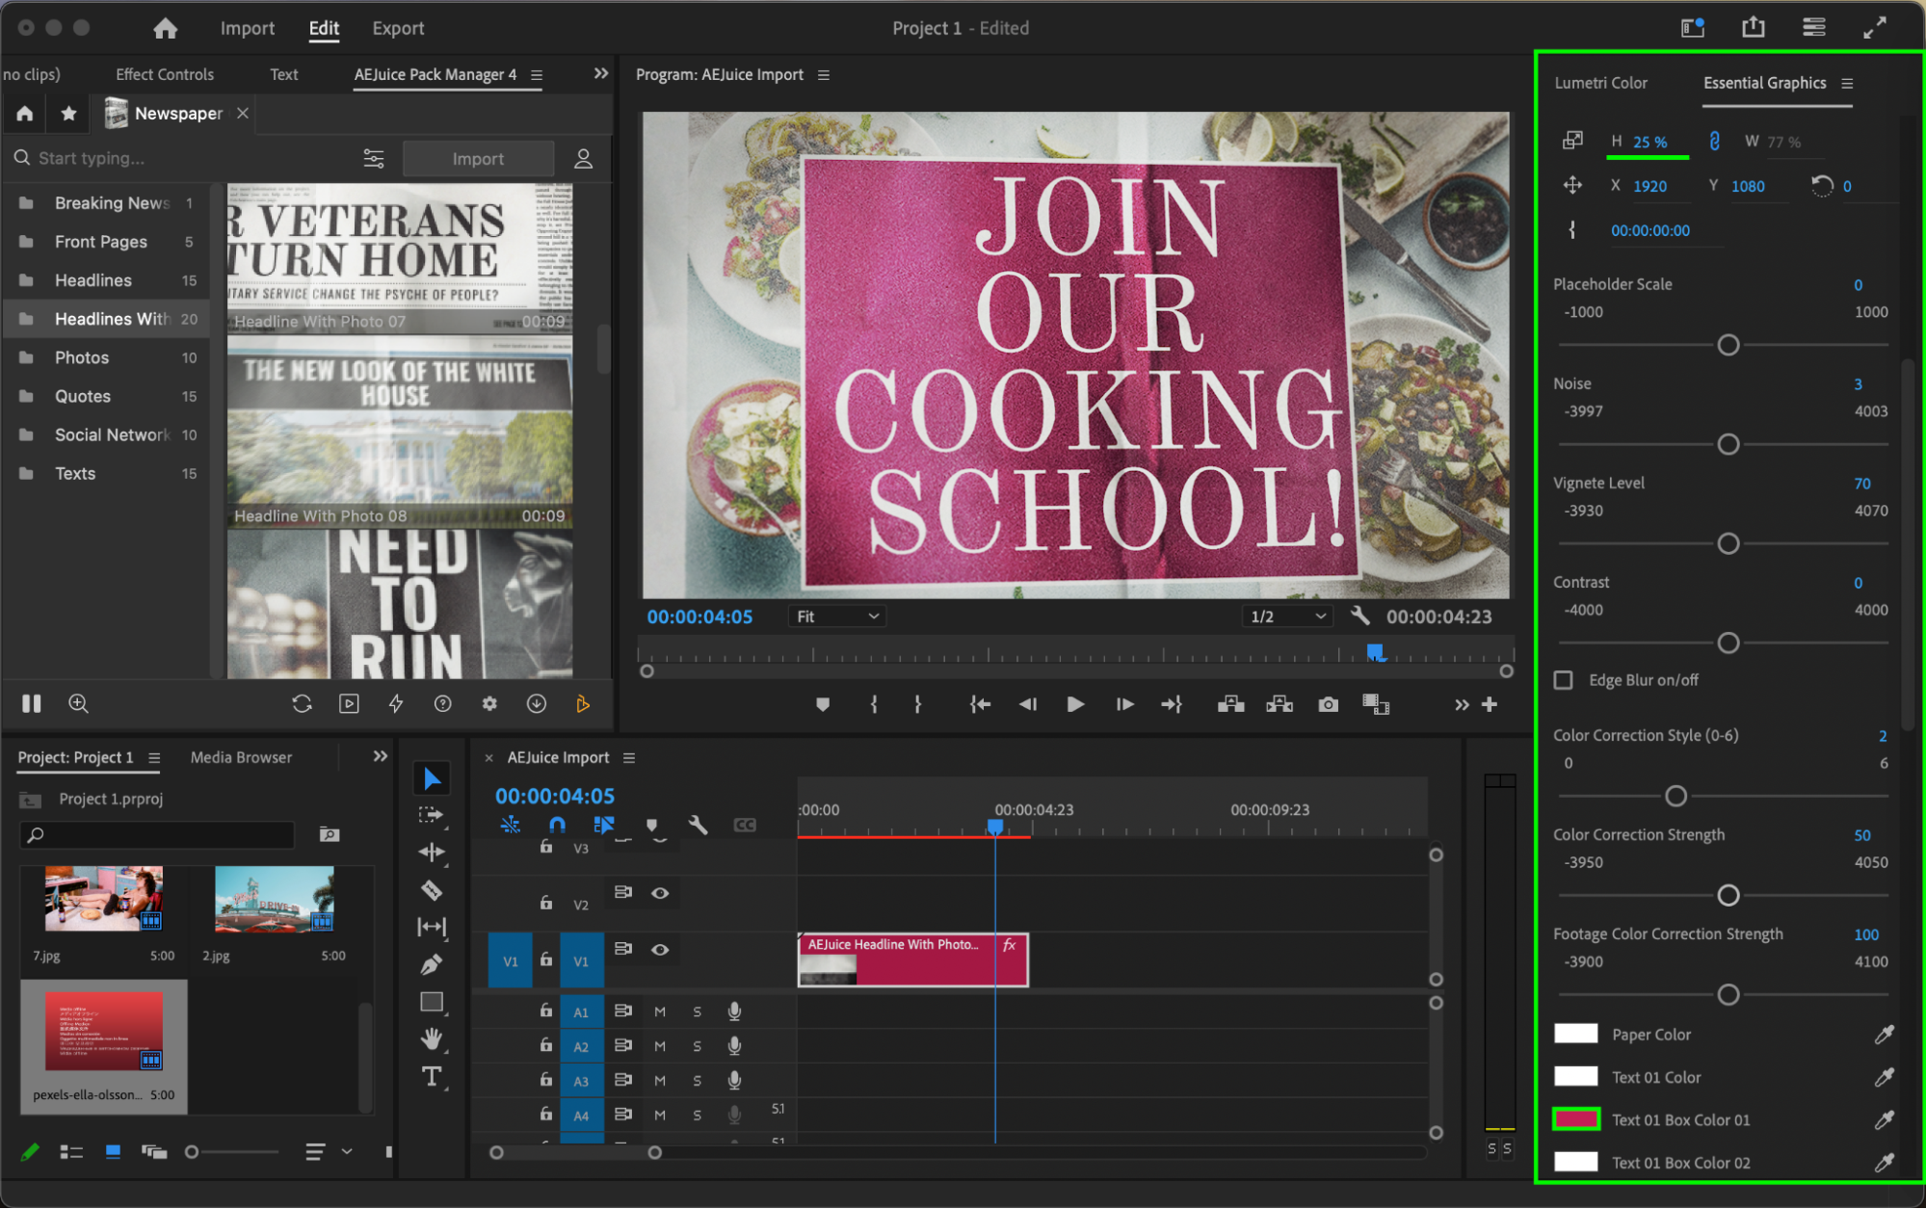Click the Export Frame camera icon

coord(1328,704)
